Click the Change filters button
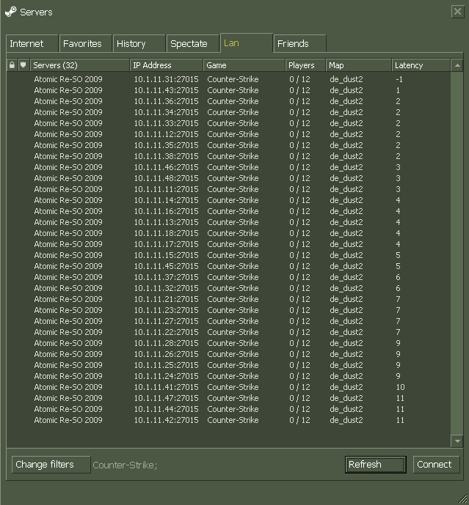This screenshot has width=469, height=505. click(x=51, y=465)
